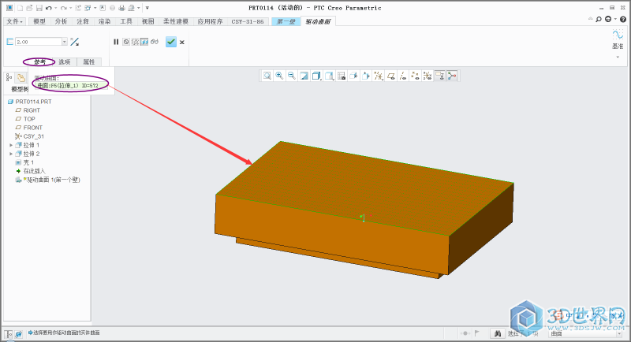
Task: Click the 2.00 thickness input field
Action: point(38,42)
